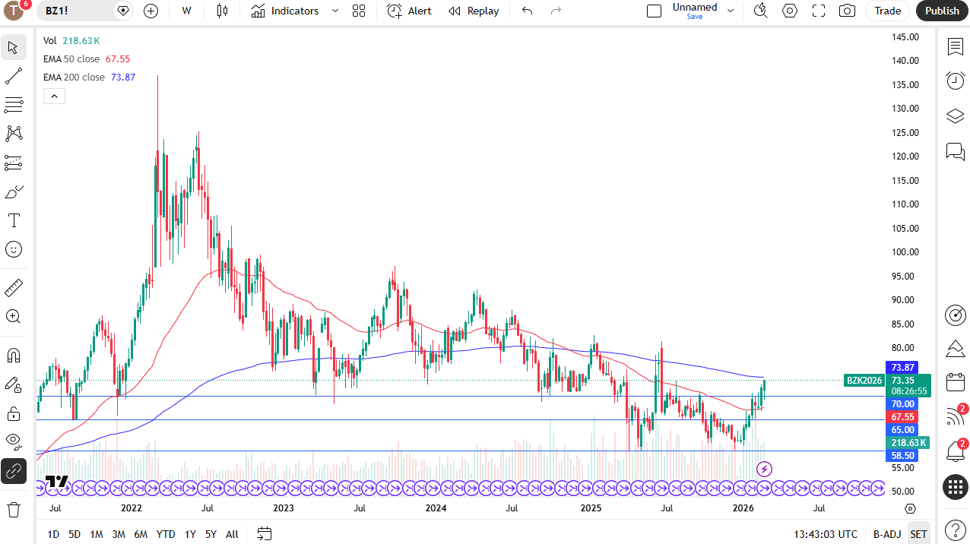Open the go to date calendar
Viewport: 970px width, 544px height.
pos(265,534)
